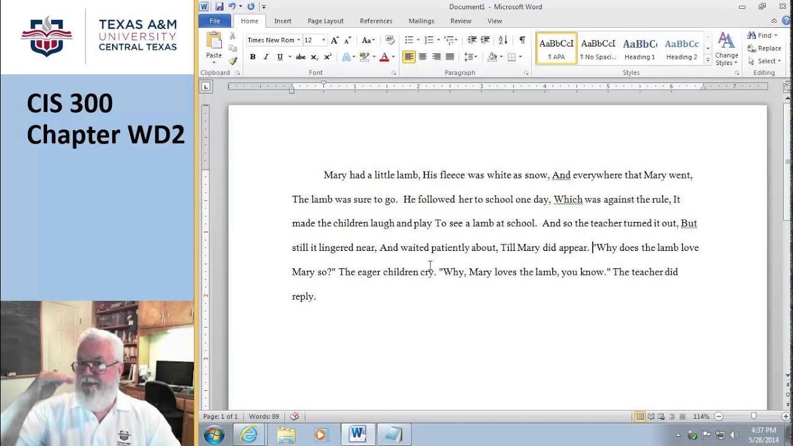The height and width of the screenshot is (446, 793).
Task: Zoom in using the plus button
Action: (x=786, y=416)
